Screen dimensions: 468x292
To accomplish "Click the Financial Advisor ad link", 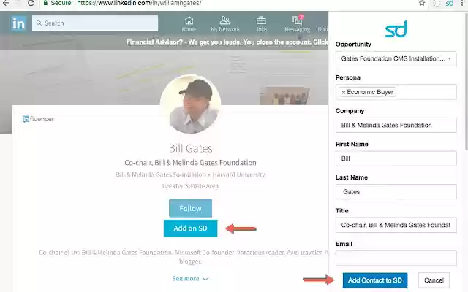I will click(x=227, y=42).
